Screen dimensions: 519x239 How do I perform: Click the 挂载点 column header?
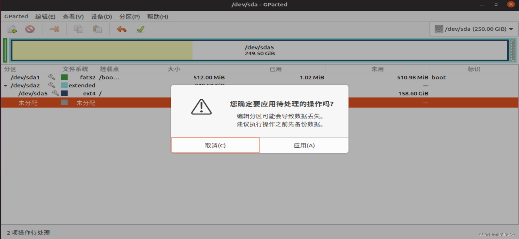point(109,69)
